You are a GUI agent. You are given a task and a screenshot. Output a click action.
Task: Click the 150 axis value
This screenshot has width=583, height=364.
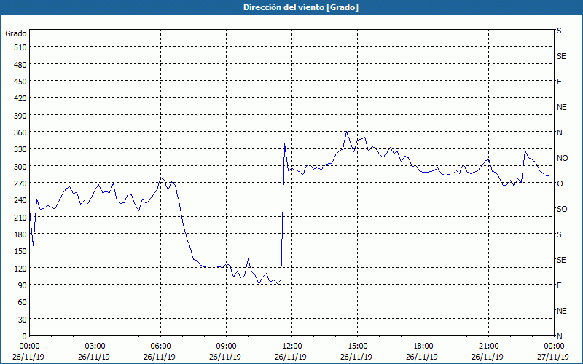click(20, 251)
